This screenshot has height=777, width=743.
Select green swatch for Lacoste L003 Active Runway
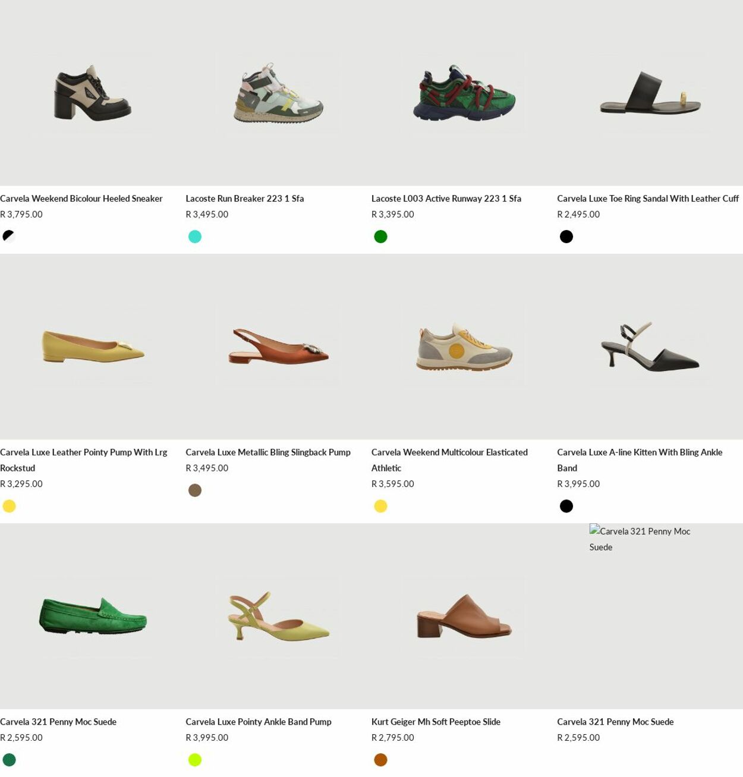click(x=380, y=237)
